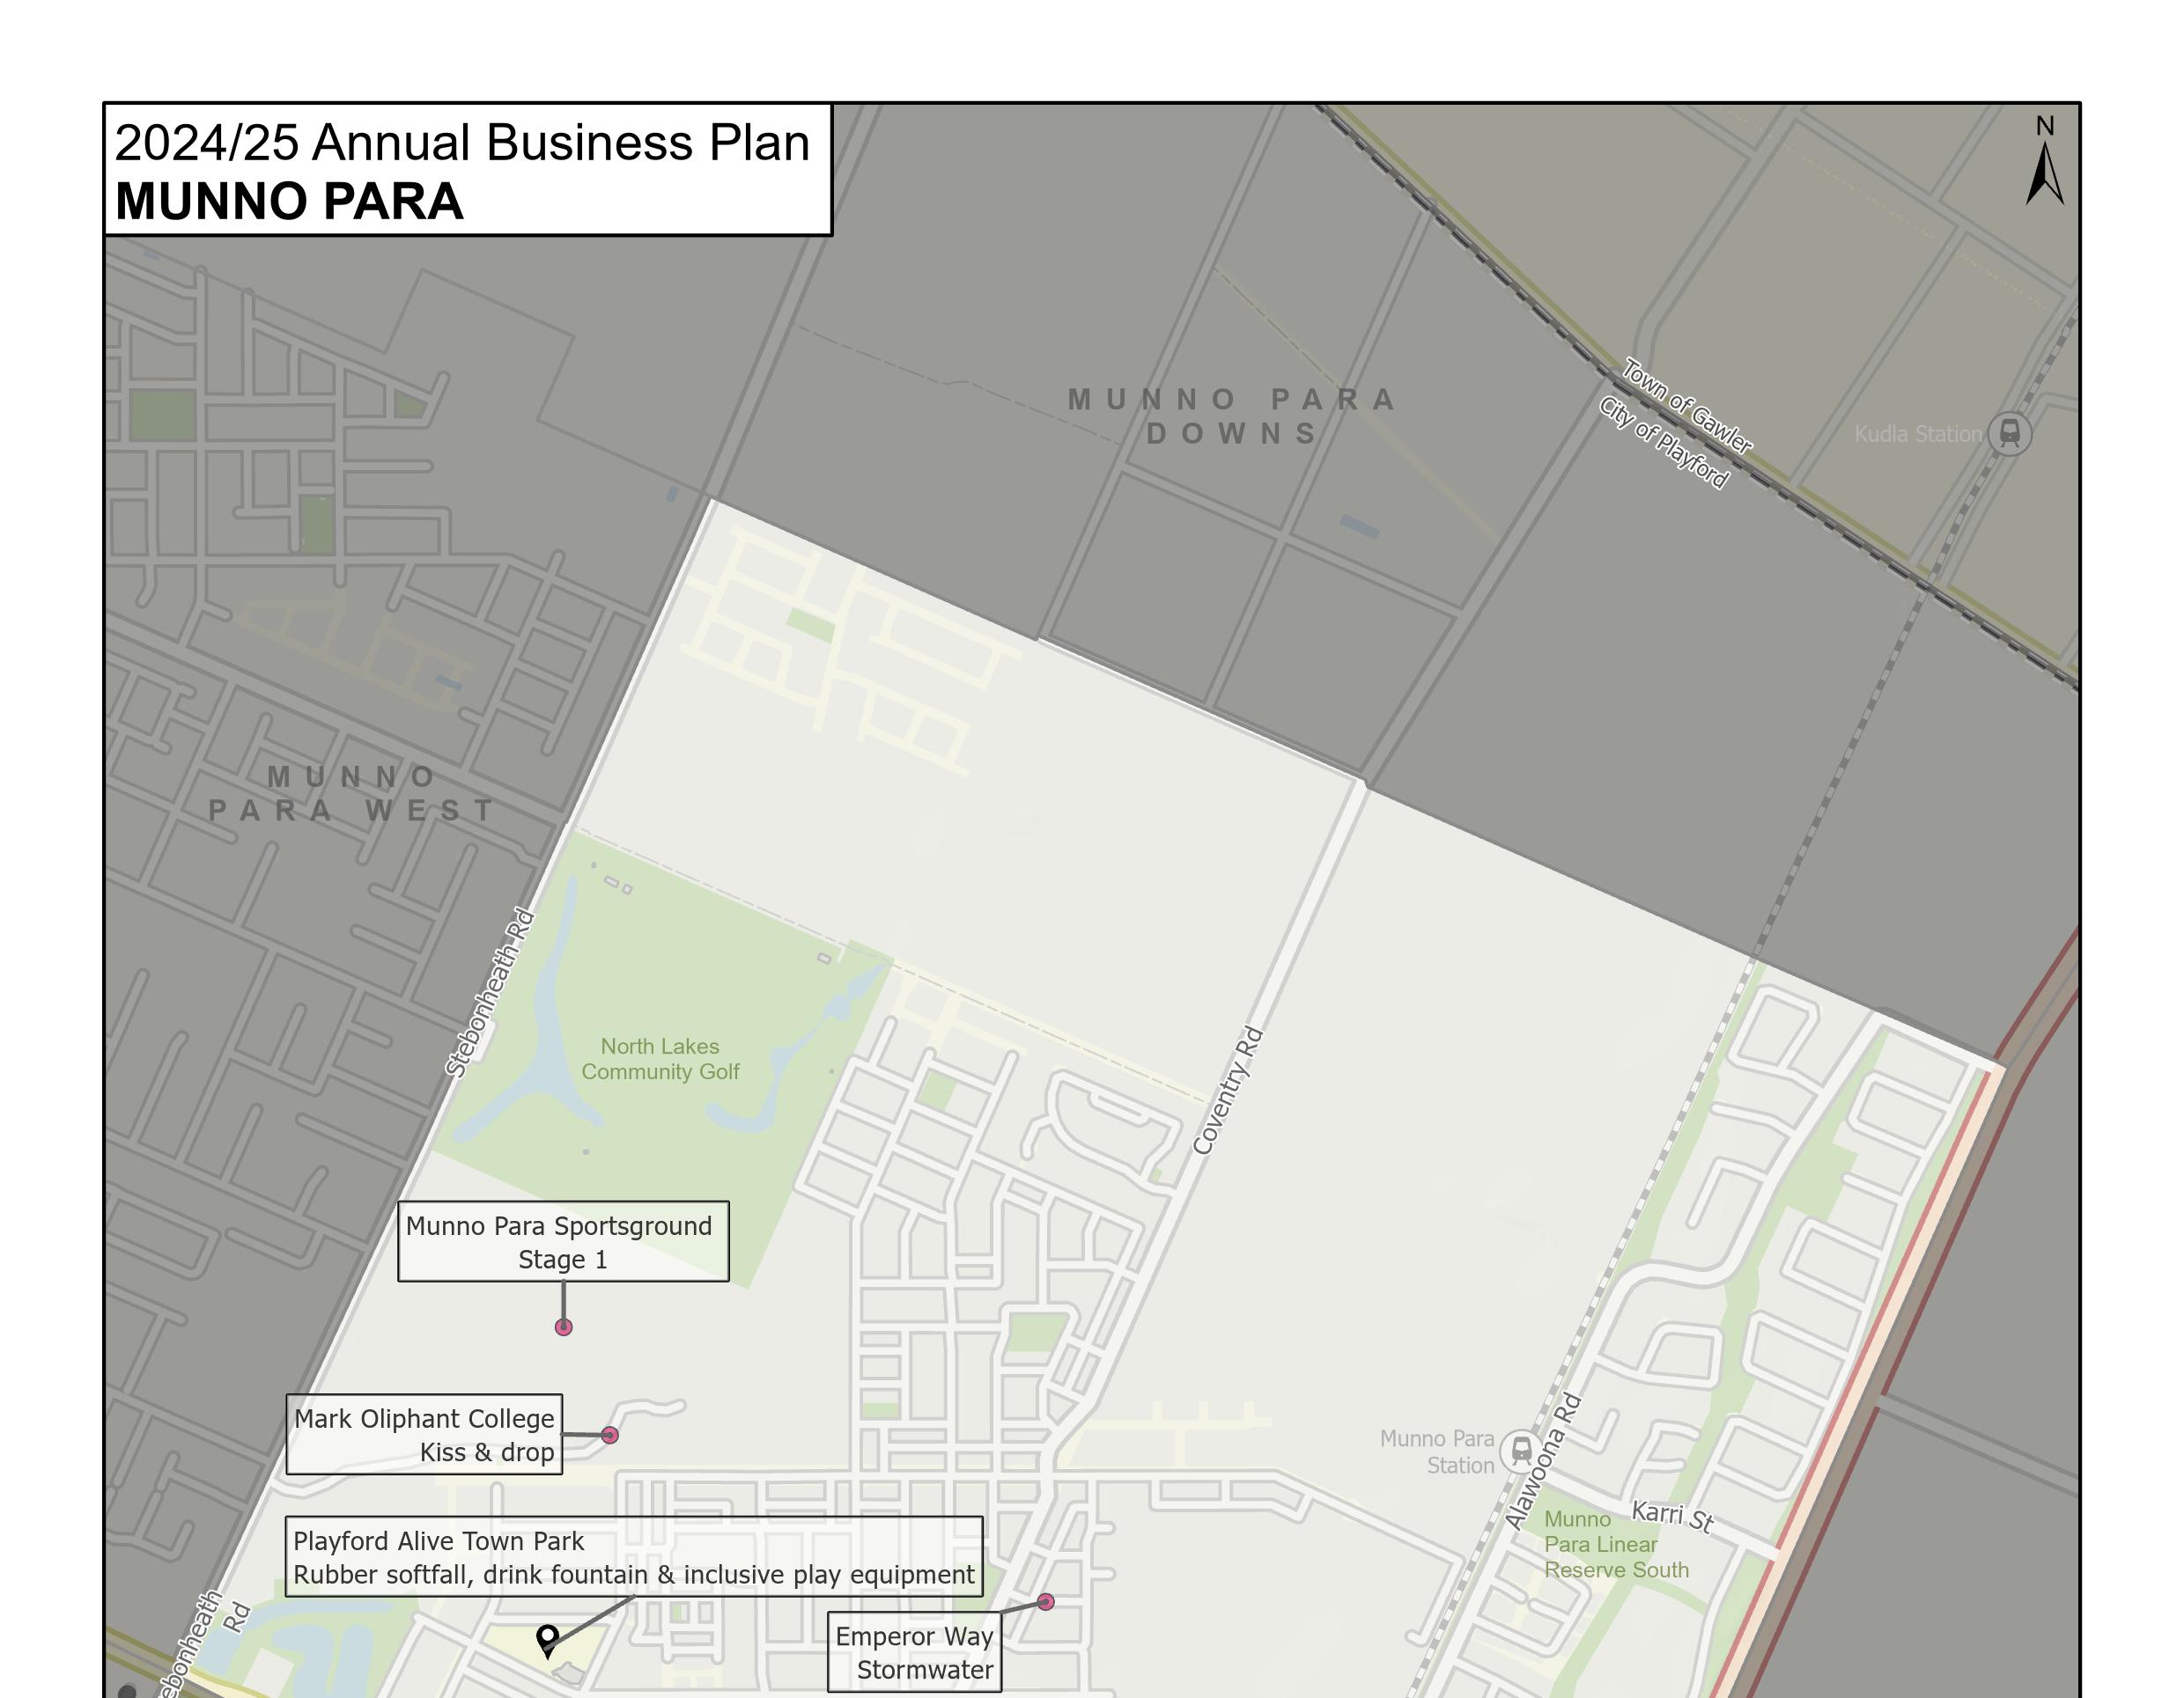Click the Stebonheath Rd street label
The width and height of the screenshot is (2184, 1698).
click(490, 992)
